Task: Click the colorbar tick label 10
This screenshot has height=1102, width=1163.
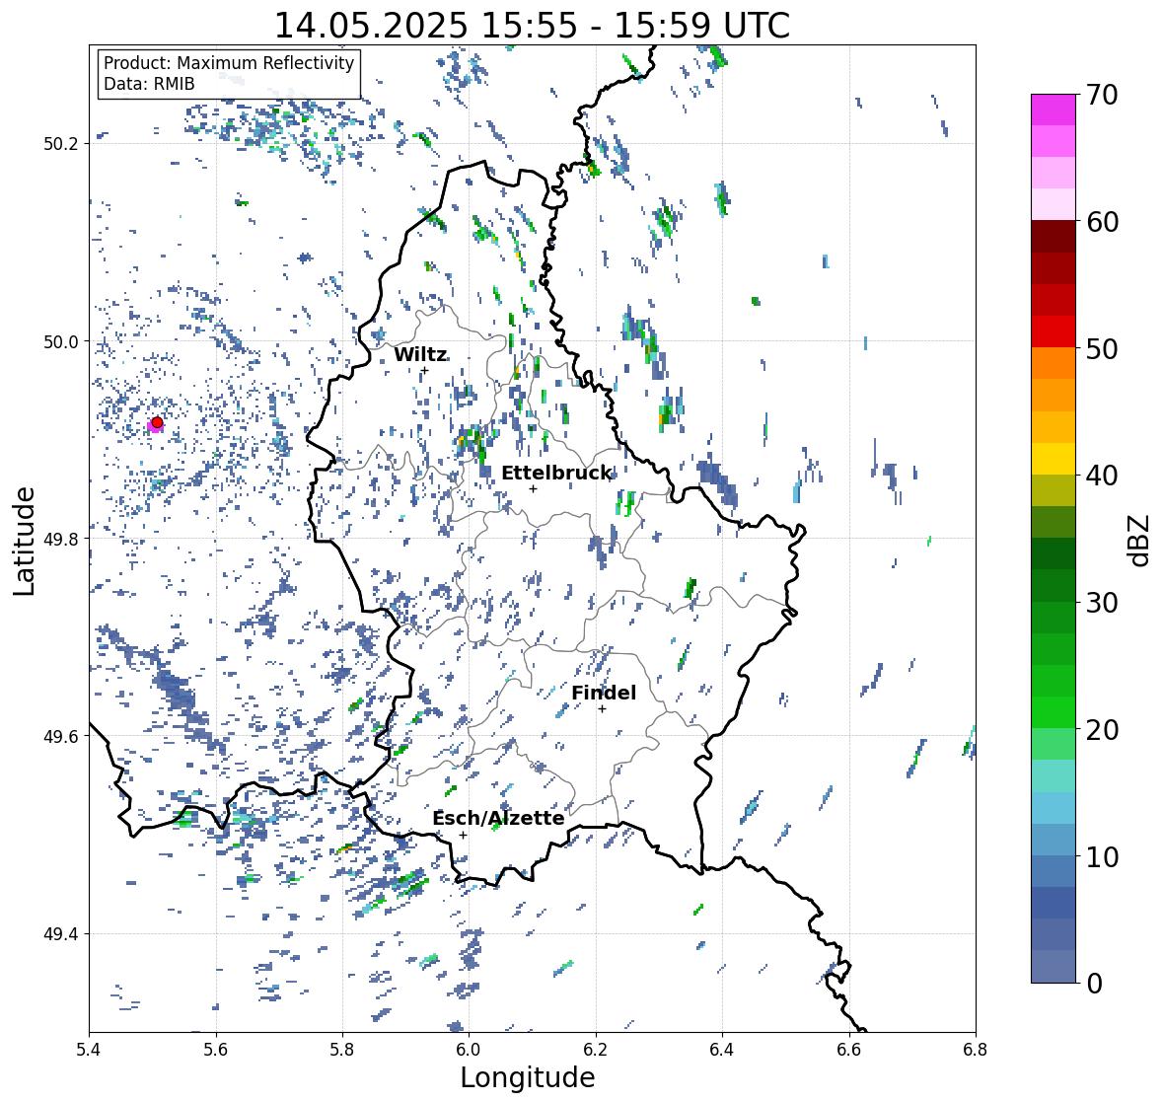Action: (x=1102, y=856)
